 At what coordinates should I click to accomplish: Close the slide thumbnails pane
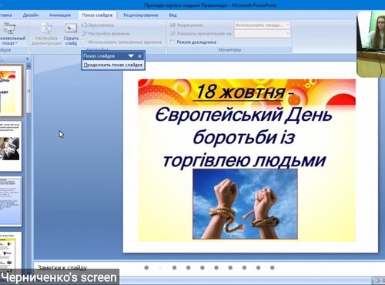[x=28, y=59]
